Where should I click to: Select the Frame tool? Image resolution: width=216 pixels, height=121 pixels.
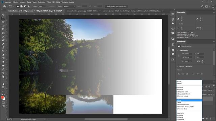(x=3, y=33)
